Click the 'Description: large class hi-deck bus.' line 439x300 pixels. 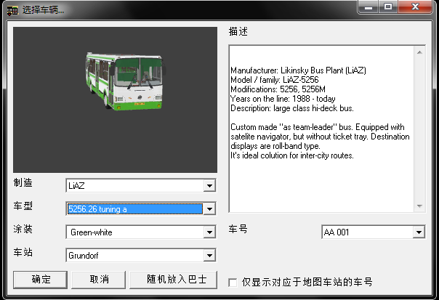click(291, 108)
